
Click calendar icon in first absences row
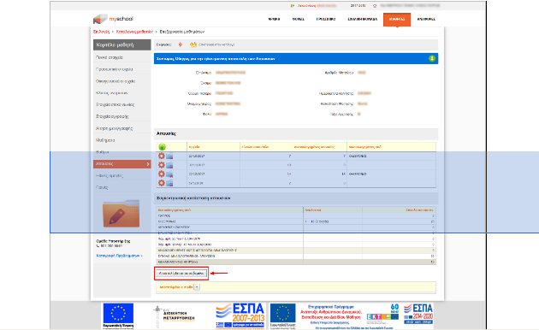point(169,156)
